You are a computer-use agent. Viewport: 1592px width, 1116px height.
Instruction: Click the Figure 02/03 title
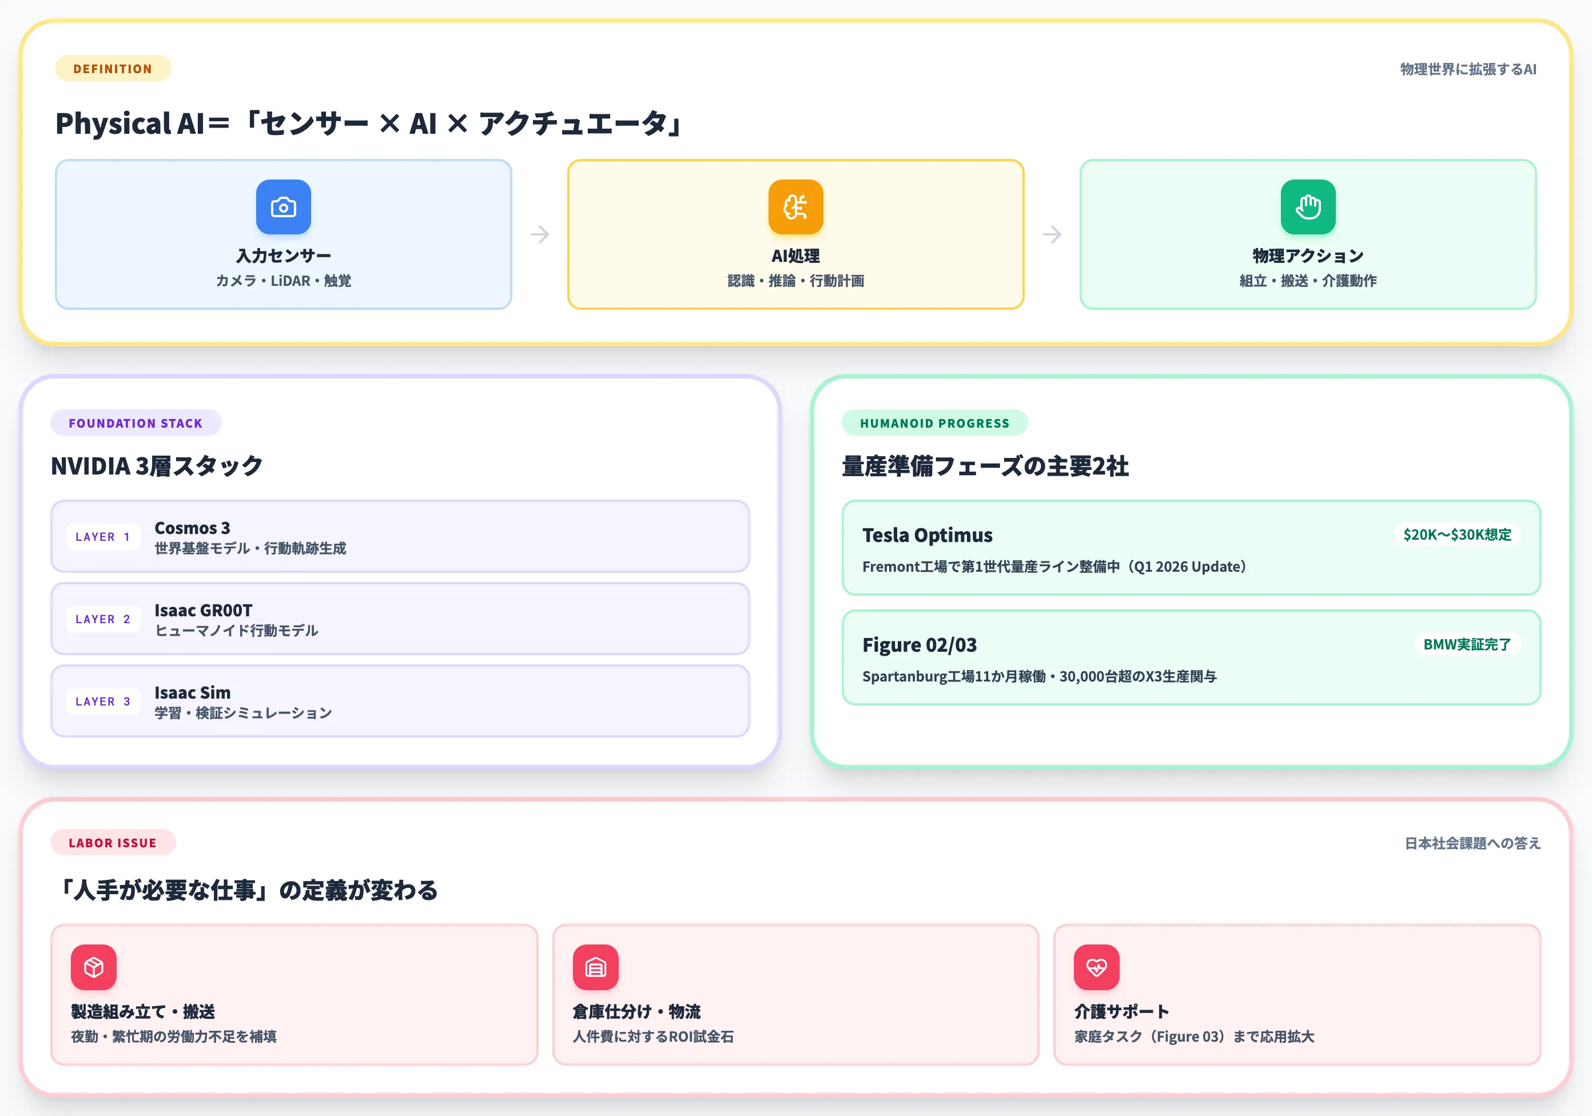click(920, 645)
